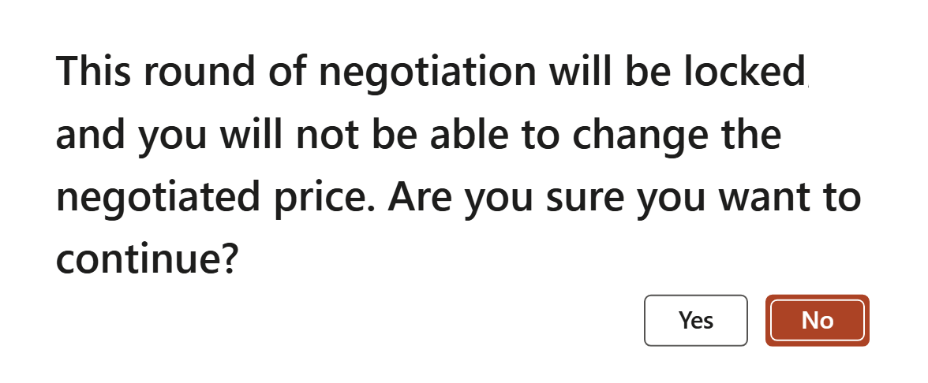Proceed with the price lock using Yes
928x383 pixels.
(x=695, y=320)
